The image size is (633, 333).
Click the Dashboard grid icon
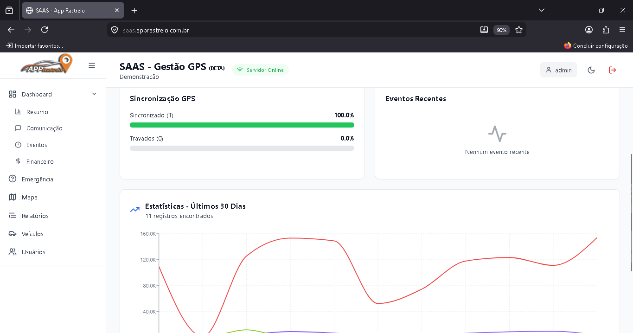(x=13, y=94)
